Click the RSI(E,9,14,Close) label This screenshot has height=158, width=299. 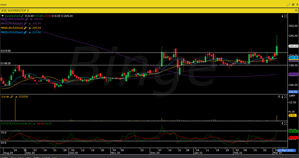(x=12, y=124)
